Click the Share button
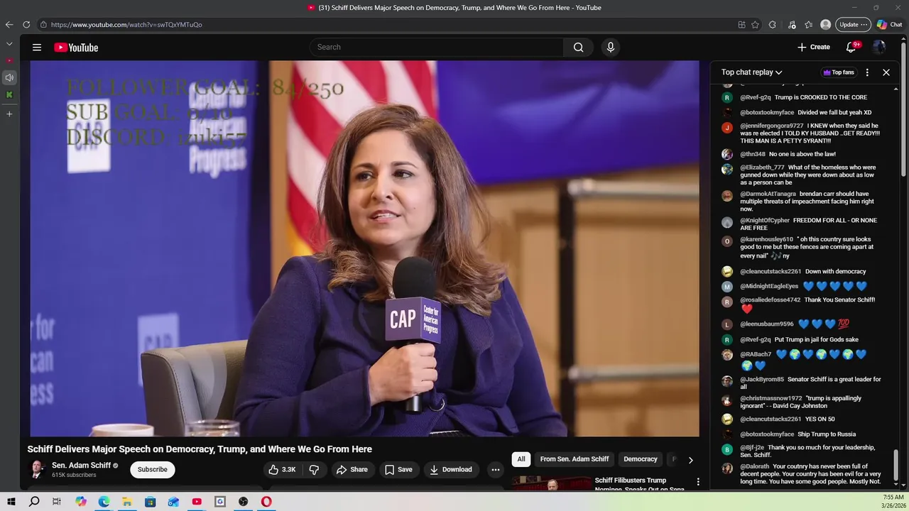 352,470
